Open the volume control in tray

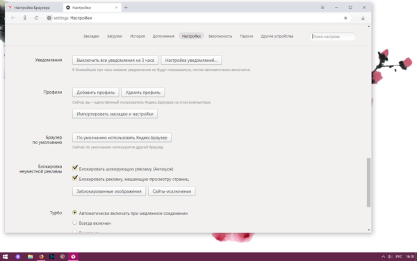click(390, 257)
